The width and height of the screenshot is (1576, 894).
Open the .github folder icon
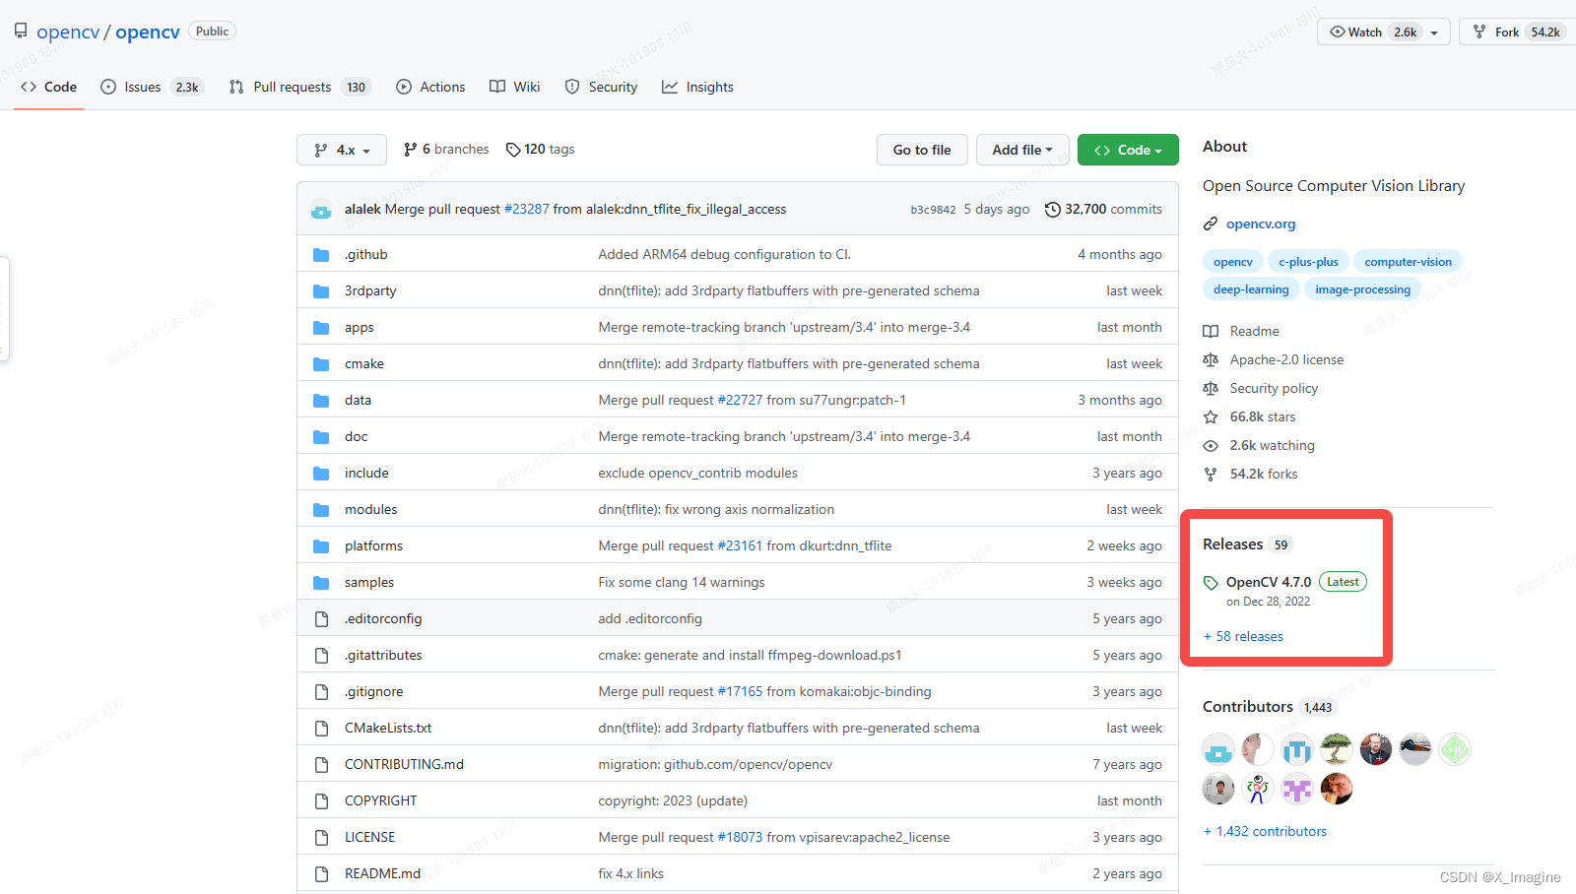point(321,255)
